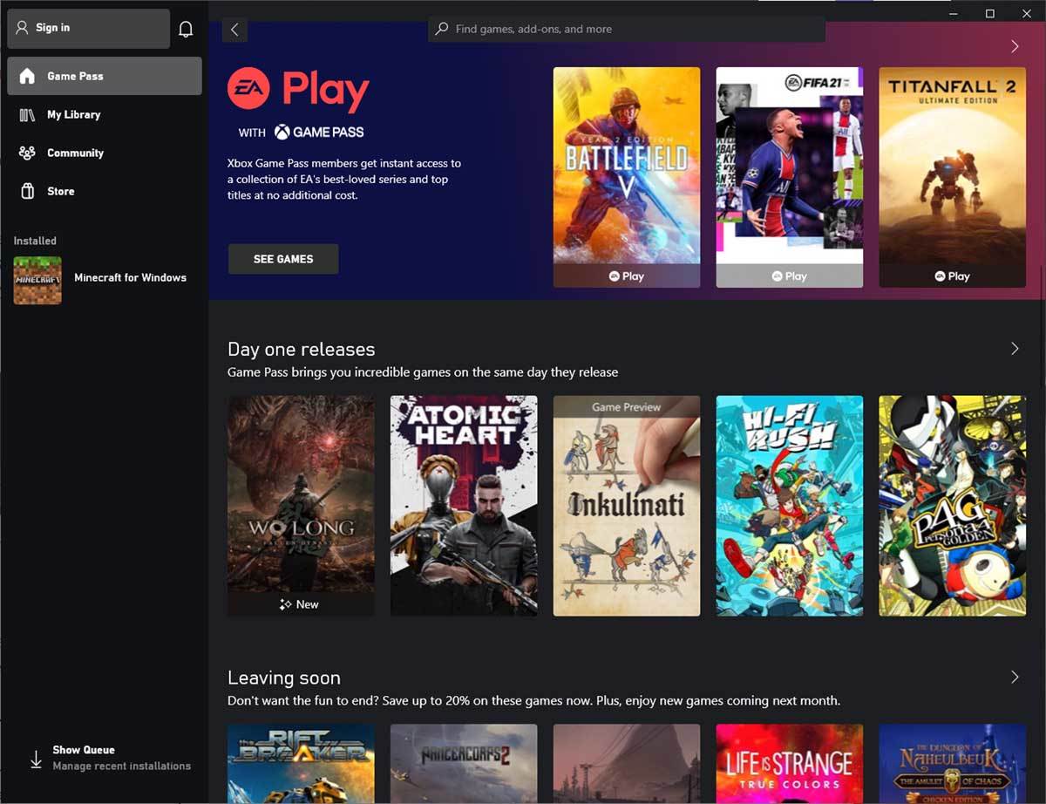Screen dimensions: 1046x804
Task: Open the search magnifier icon
Action: 440,29
